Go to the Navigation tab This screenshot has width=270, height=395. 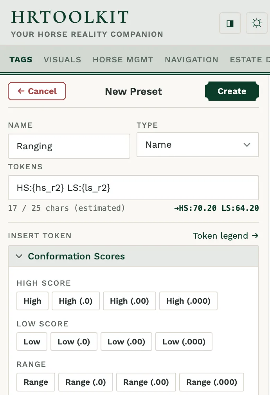tap(191, 60)
